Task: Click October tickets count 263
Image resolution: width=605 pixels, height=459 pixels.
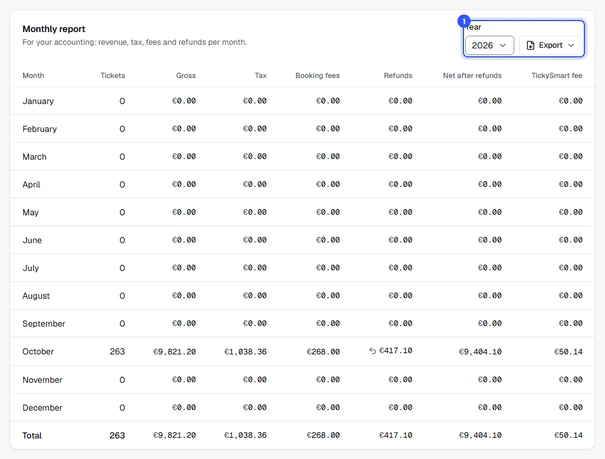Action: (x=117, y=351)
